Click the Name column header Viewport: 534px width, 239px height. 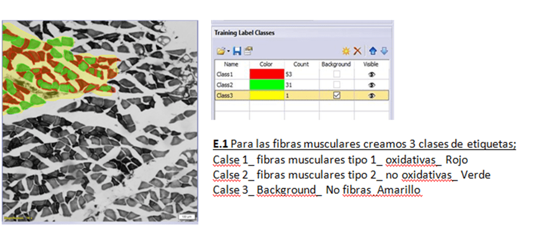click(x=231, y=64)
